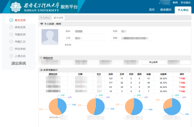Click the 46.33% attendance rate cell
The height and width of the screenshot is (127, 194).
163,83
